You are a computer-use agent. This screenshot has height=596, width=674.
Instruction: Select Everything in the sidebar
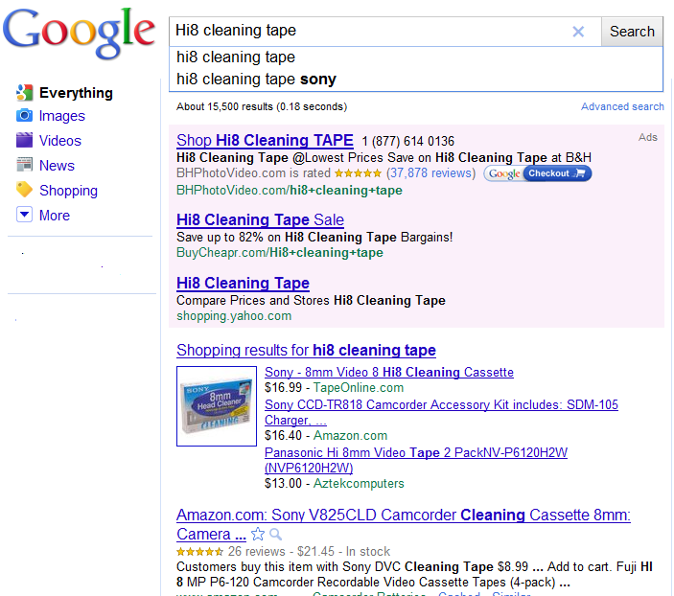(76, 93)
